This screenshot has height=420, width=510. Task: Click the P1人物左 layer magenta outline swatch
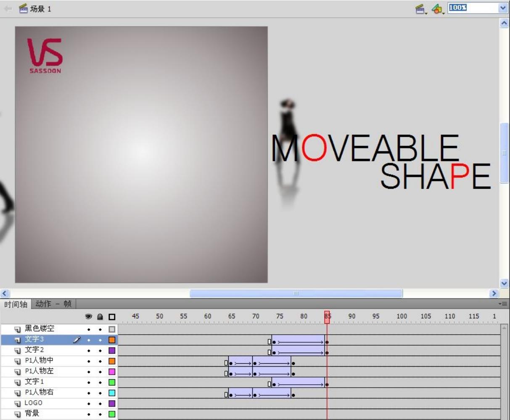(x=112, y=372)
